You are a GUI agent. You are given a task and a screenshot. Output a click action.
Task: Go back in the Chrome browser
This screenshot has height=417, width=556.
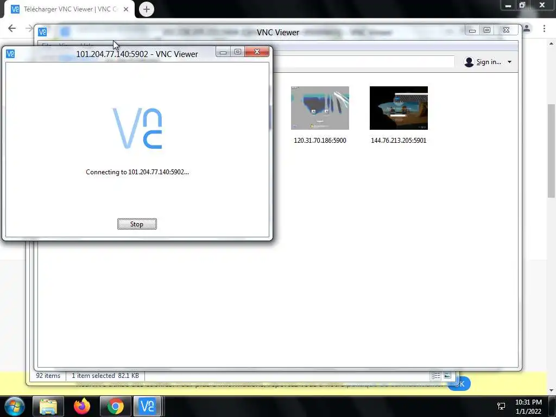(x=12, y=28)
